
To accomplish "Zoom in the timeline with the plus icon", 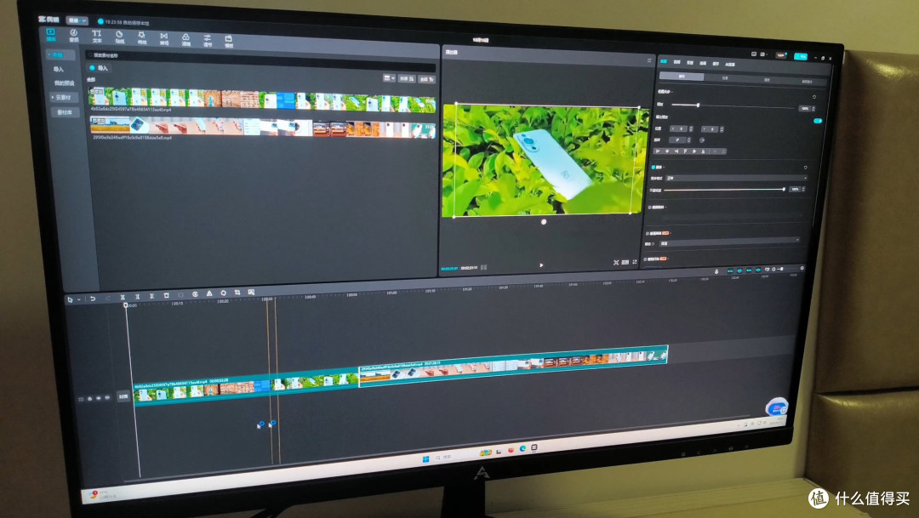I will pyautogui.click(x=802, y=269).
